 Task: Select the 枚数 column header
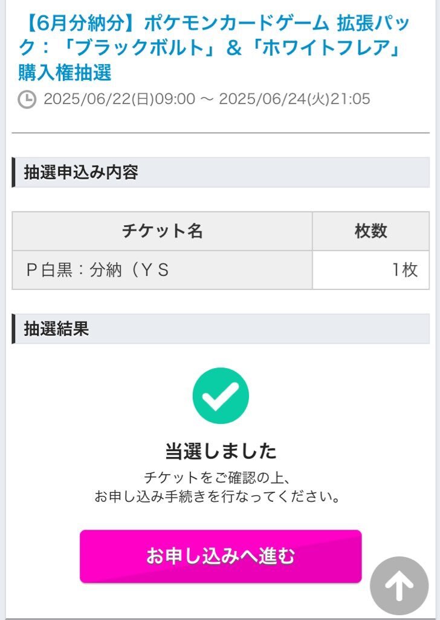(x=370, y=231)
